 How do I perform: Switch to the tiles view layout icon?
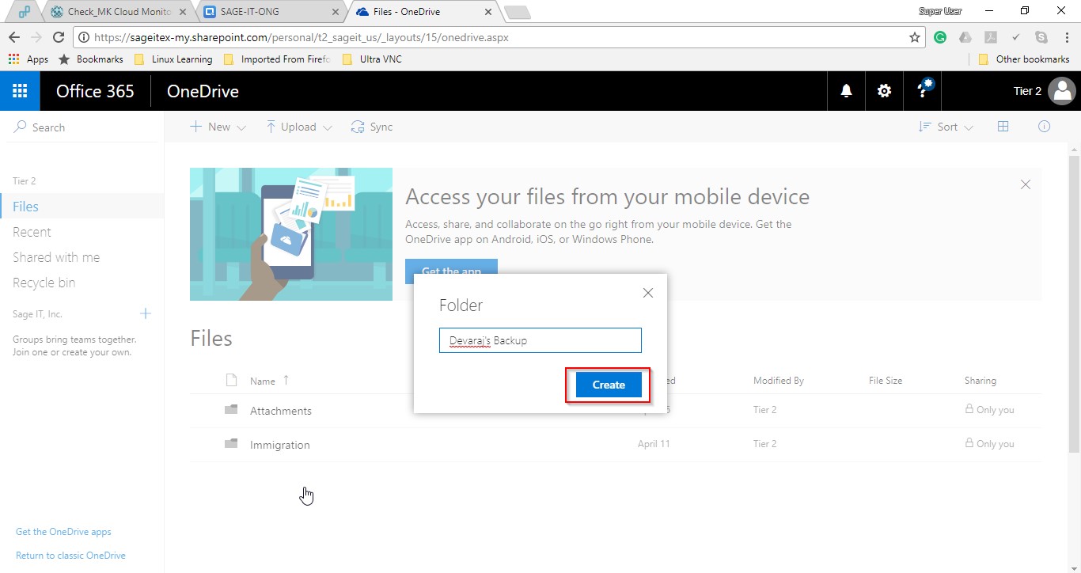pos(1003,127)
